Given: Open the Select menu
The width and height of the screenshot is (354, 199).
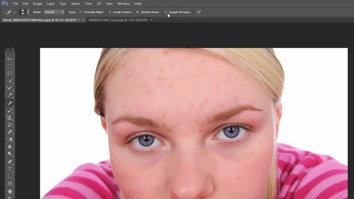Looking at the screenshot, I should pyautogui.click(x=75, y=4).
